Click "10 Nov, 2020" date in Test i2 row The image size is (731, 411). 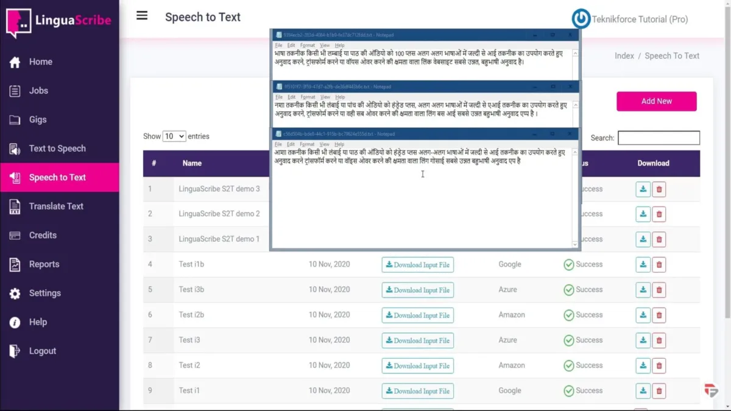330,365
